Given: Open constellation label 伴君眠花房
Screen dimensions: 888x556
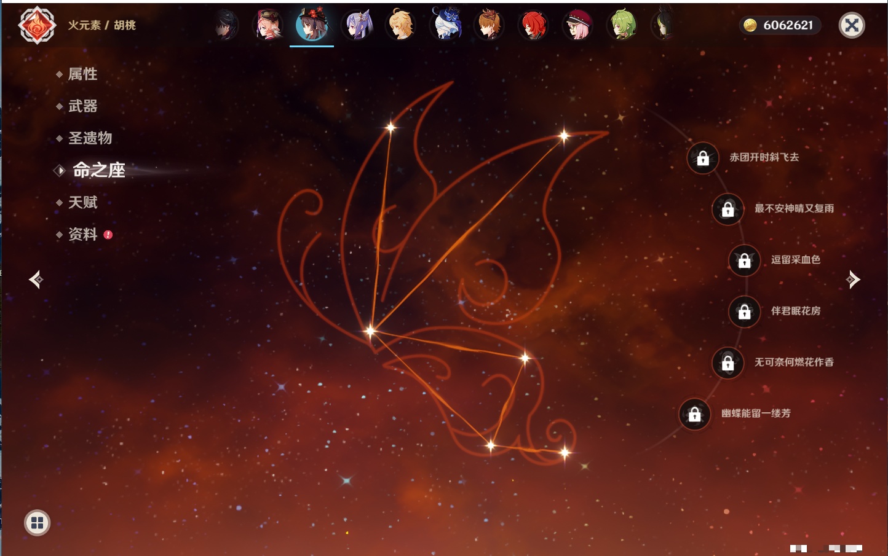Looking at the screenshot, I should pos(796,311).
